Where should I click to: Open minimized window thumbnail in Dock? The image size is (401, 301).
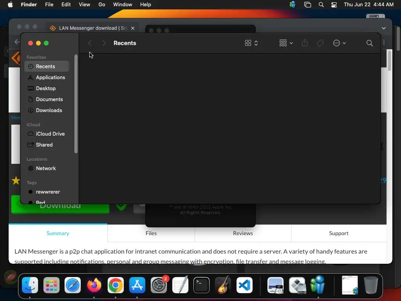[350, 285]
